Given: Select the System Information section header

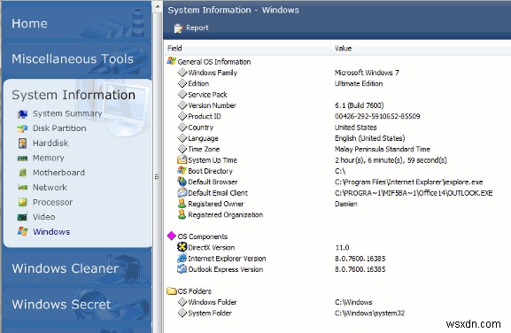Looking at the screenshot, I should coord(74,95).
